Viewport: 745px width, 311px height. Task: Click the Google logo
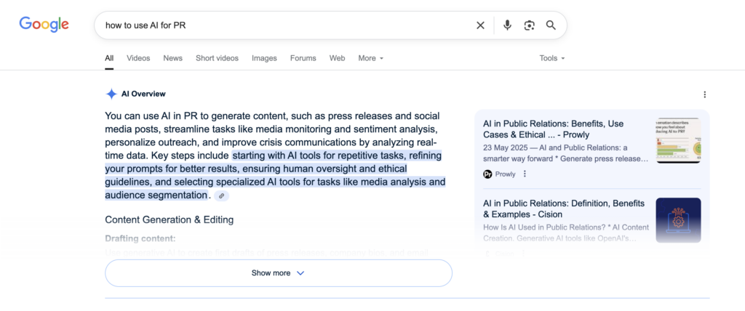(x=44, y=25)
